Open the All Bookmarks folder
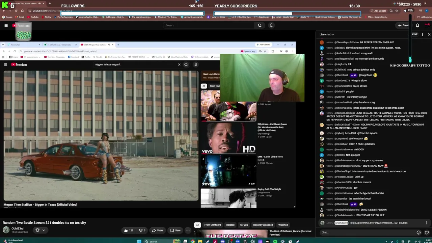The image size is (432, 243). coord(425,17)
